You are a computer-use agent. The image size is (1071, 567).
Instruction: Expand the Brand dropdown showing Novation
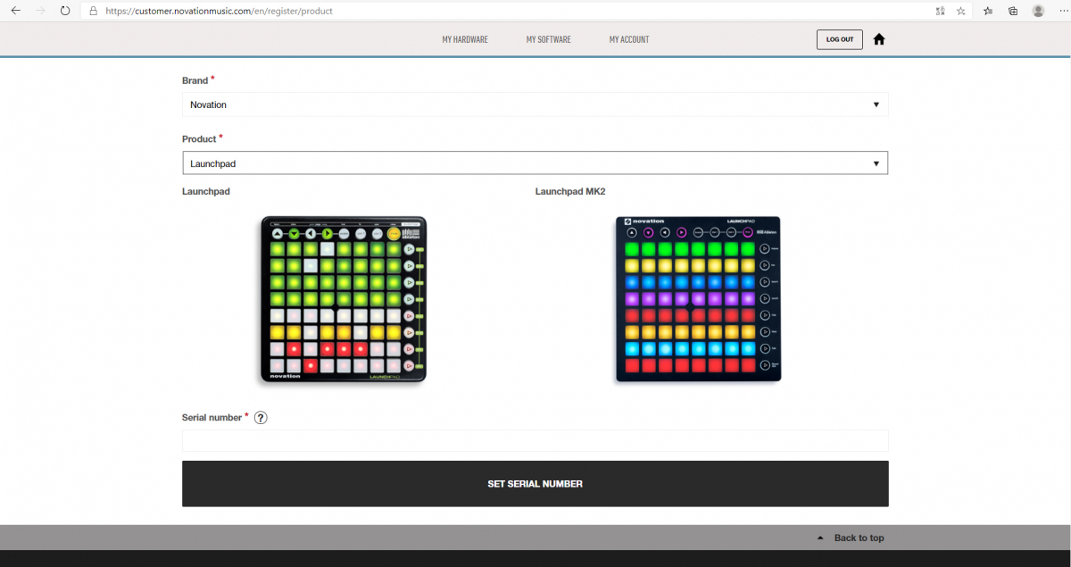(535, 104)
